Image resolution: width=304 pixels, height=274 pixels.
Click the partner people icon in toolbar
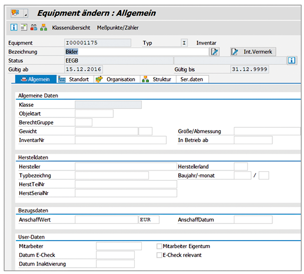[33, 27]
